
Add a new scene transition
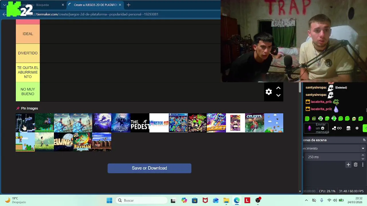[x=348, y=165]
